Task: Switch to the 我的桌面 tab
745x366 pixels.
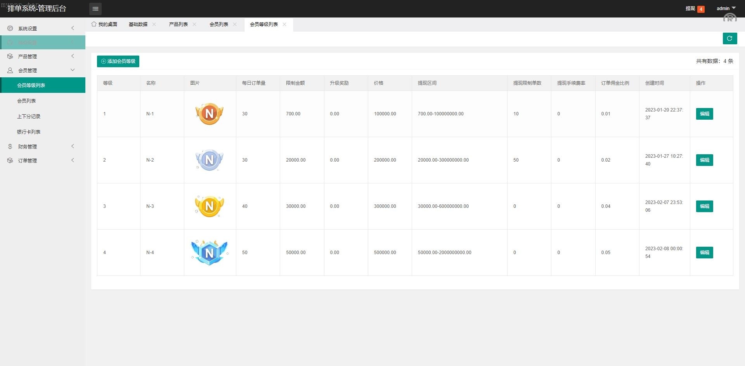Action: click(x=104, y=24)
